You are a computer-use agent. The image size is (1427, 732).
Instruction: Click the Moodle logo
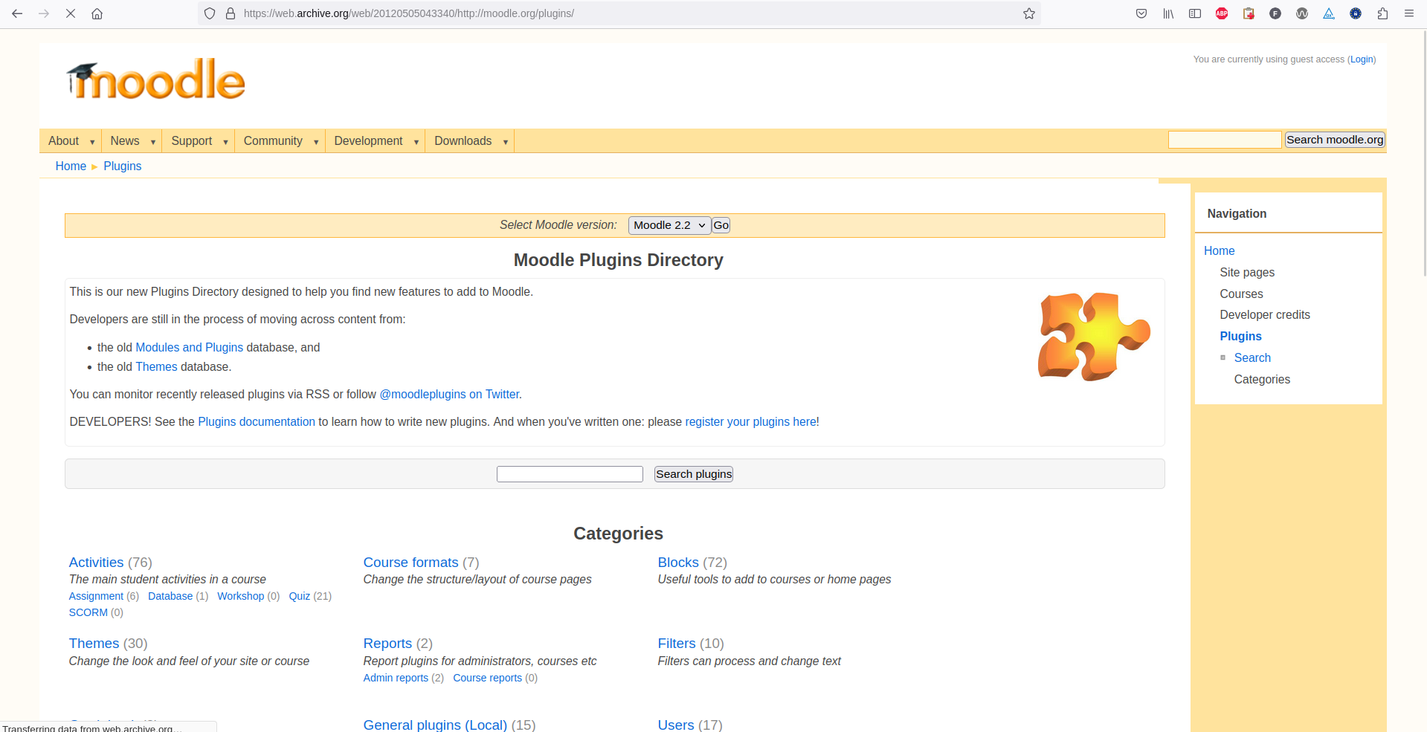[155, 80]
